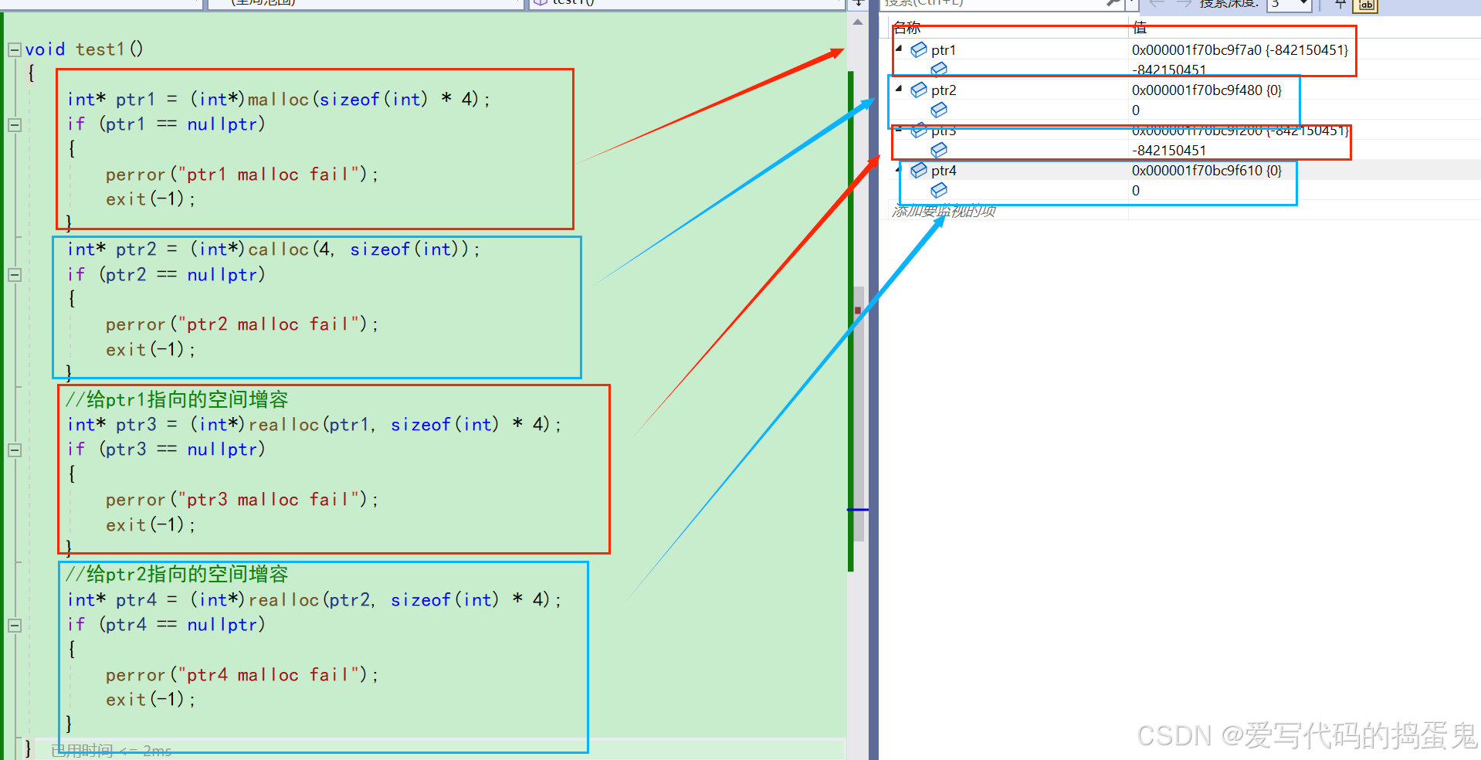
Task: Click 添加要监视的项 to add a watch
Action: click(942, 210)
